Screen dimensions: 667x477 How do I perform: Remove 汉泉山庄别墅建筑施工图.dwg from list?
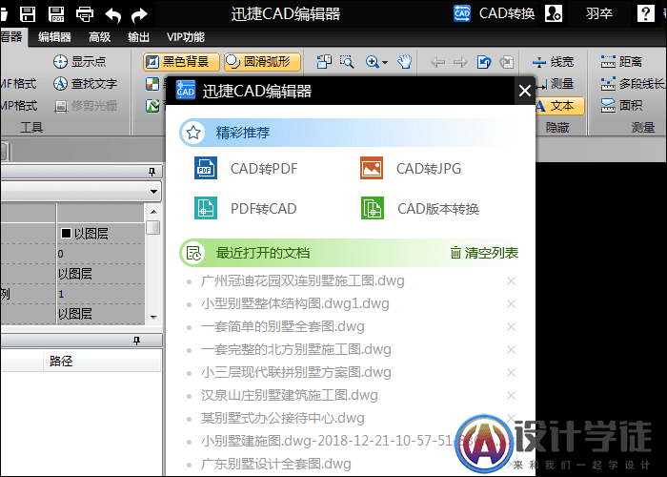click(x=511, y=396)
